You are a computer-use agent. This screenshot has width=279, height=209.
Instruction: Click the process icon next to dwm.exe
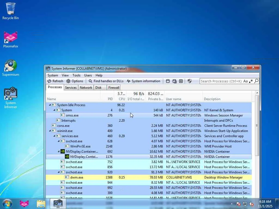pos(67,177)
